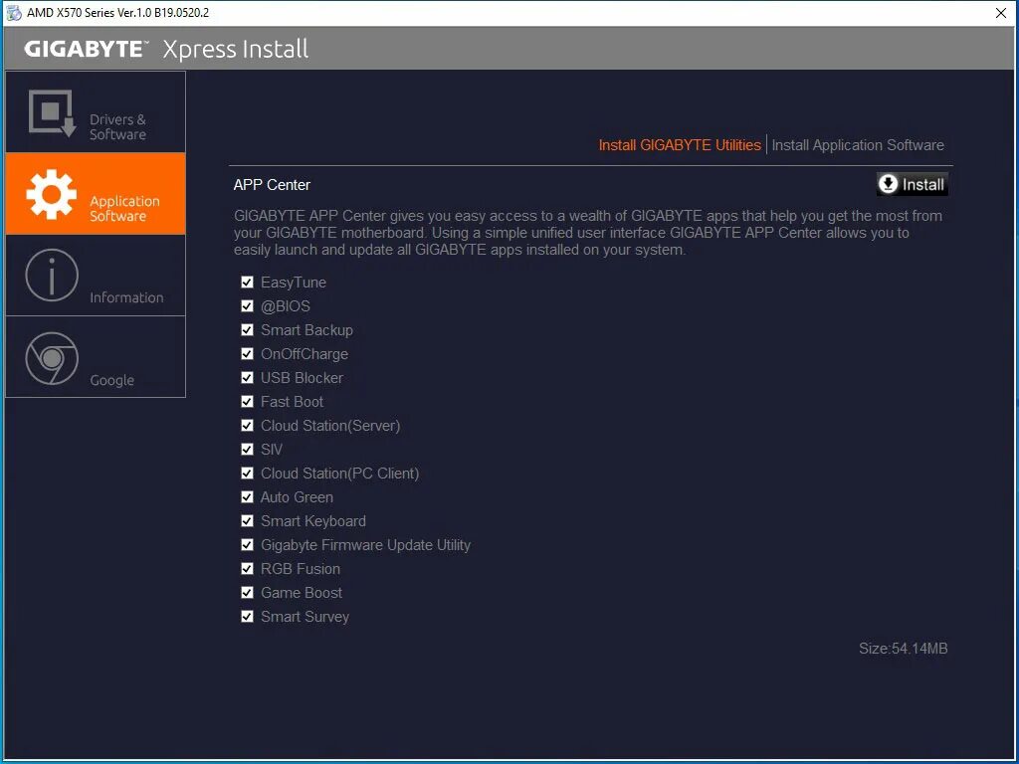Screen dimensions: 1019x764
Task: Click the Smart Survey label text
Action: pos(305,617)
